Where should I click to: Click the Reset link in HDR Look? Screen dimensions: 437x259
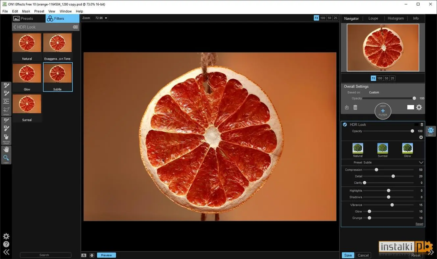[x=419, y=224]
